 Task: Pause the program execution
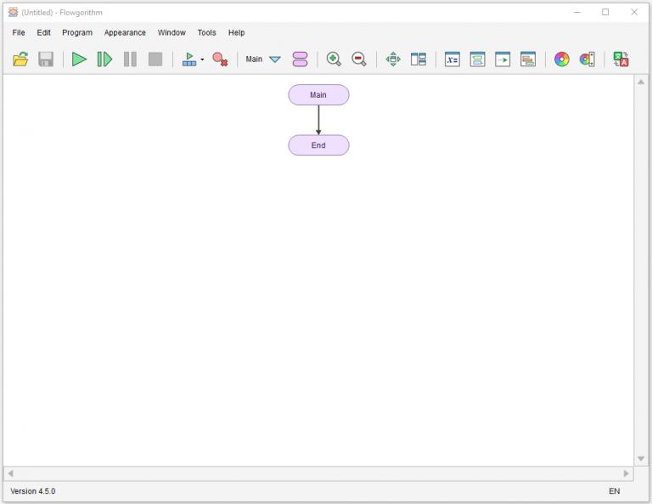130,59
